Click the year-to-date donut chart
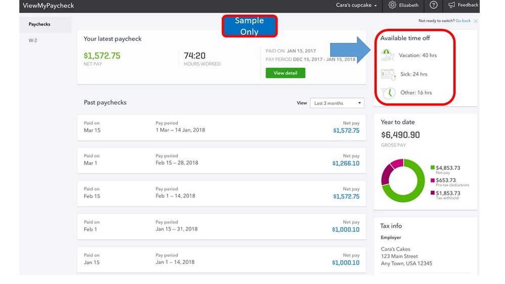This screenshot has width=505, height=284. (x=403, y=180)
